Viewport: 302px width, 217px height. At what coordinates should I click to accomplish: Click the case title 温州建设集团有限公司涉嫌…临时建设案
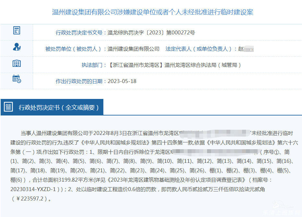coord(153,12)
